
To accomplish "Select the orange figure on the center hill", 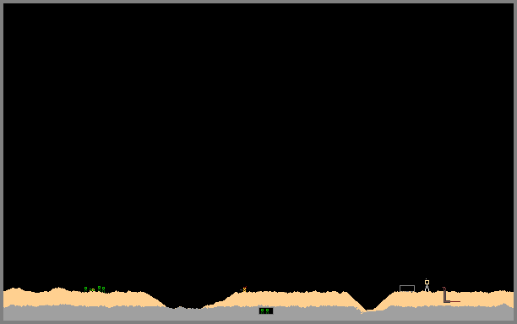I will point(244,289).
